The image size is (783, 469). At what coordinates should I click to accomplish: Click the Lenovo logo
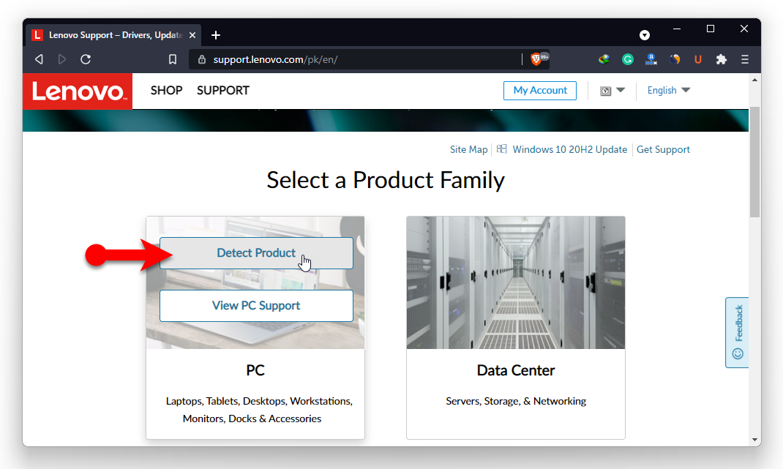tap(78, 91)
